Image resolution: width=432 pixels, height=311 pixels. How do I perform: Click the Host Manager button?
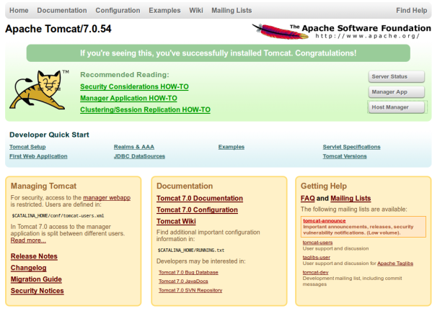[x=397, y=107]
